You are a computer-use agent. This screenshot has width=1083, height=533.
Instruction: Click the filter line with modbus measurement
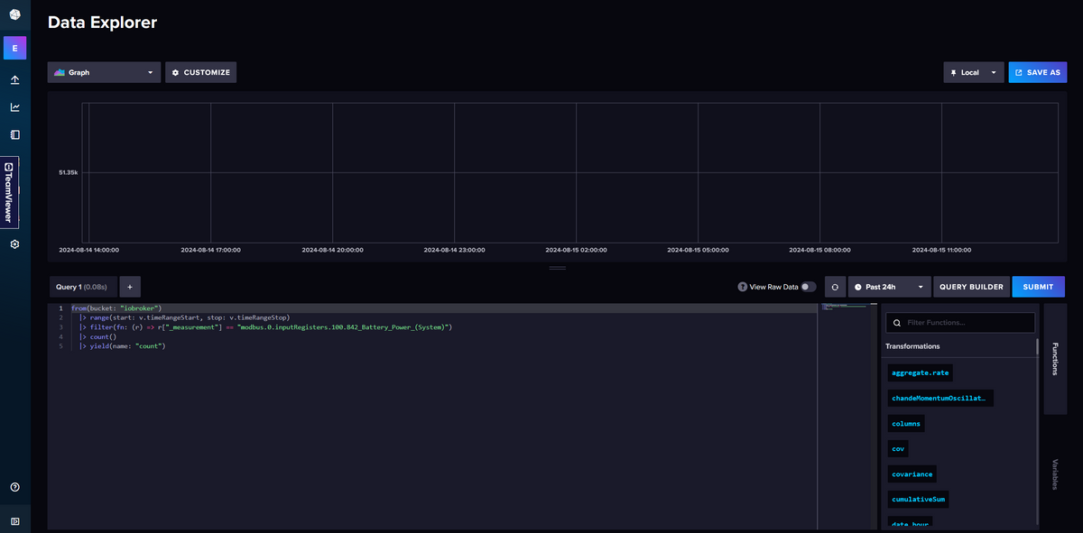point(265,327)
